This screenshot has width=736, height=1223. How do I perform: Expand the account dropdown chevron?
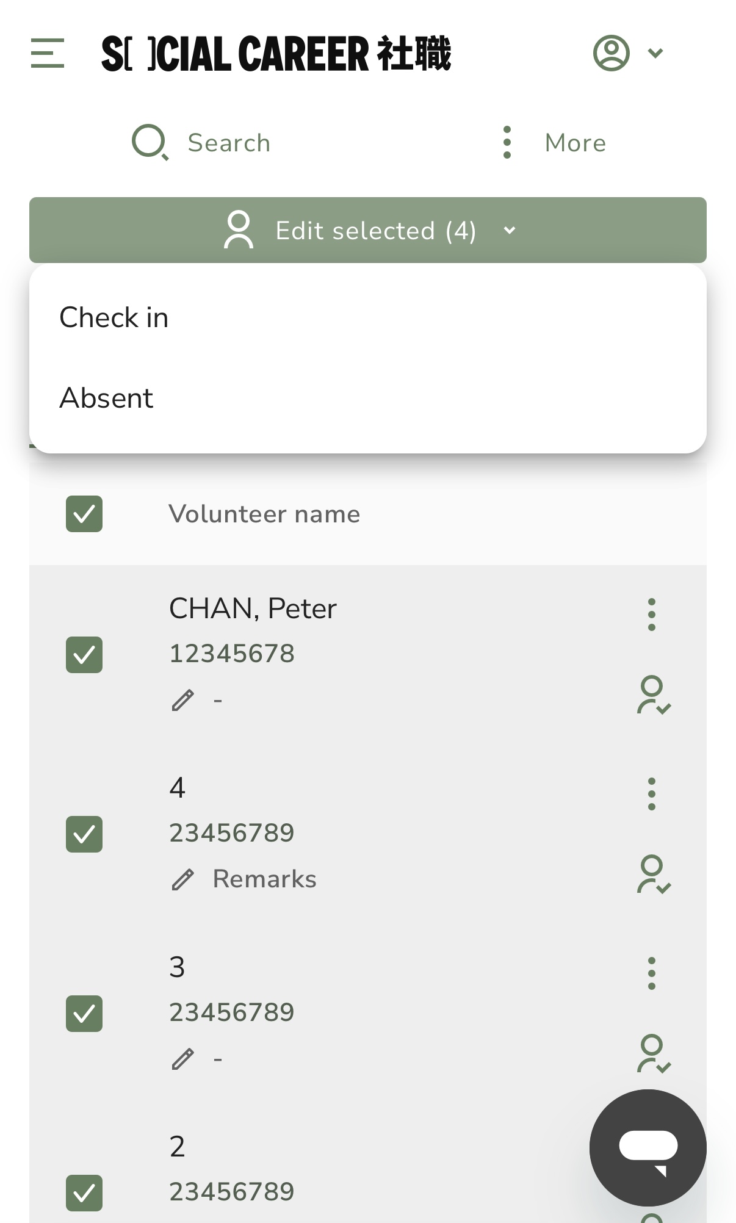pyautogui.click(x=655, y=53)
